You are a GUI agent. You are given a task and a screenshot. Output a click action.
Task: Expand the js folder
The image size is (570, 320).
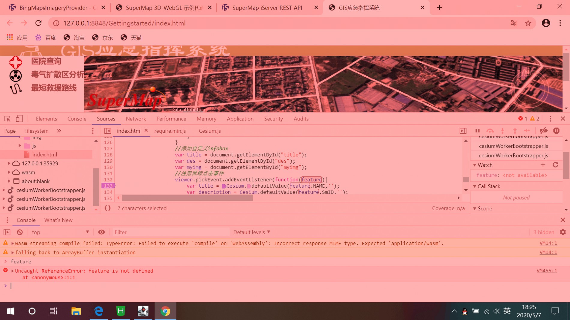pos(20,146)
